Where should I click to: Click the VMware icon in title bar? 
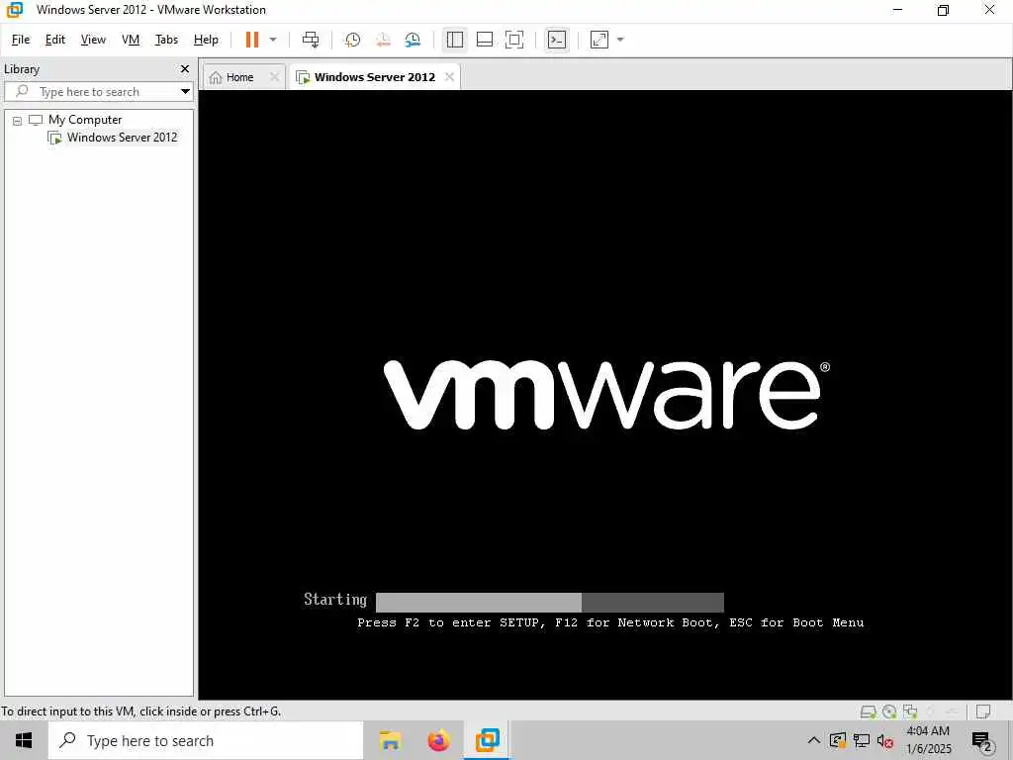coord(14,10)
